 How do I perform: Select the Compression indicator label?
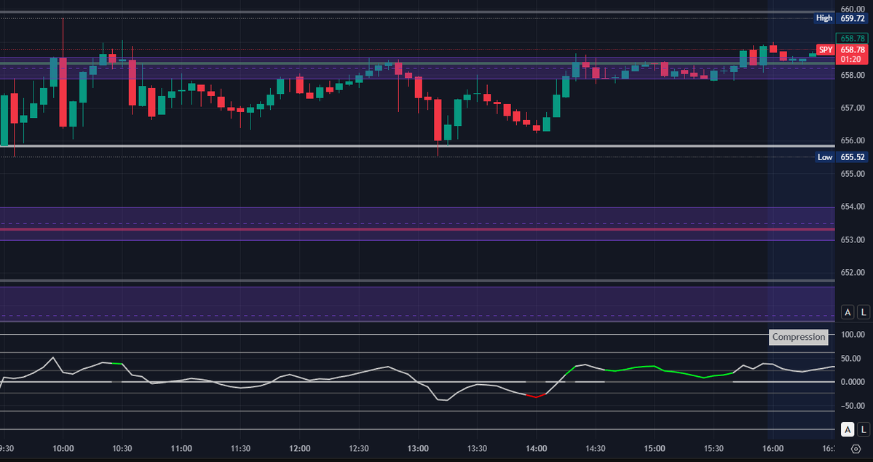point(798,337)
